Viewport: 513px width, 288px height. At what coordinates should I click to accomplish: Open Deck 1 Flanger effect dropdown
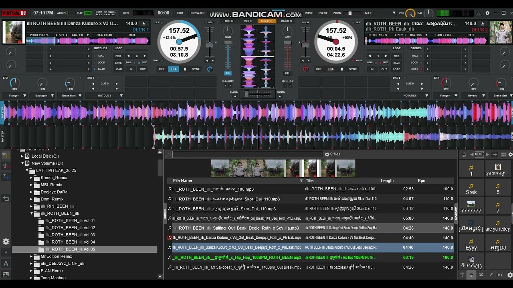tap(16, 96)
